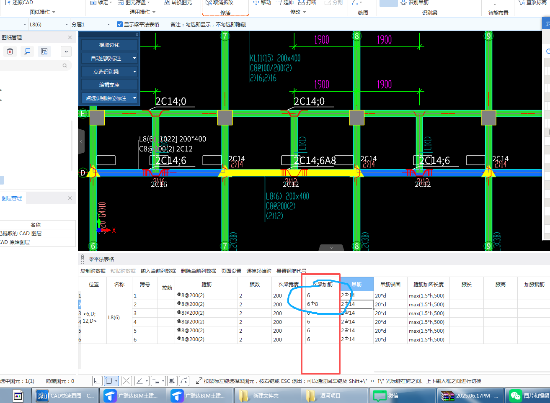Screen dimensions: 550x403
Task: Click the 箍筋 column header
Action: tap(207, 284)
